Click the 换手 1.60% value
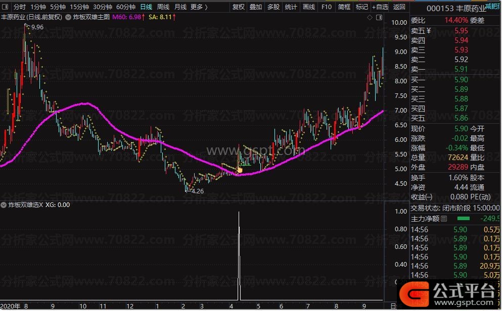Viewport: 503px width, 311px height. tap(458, 178)
